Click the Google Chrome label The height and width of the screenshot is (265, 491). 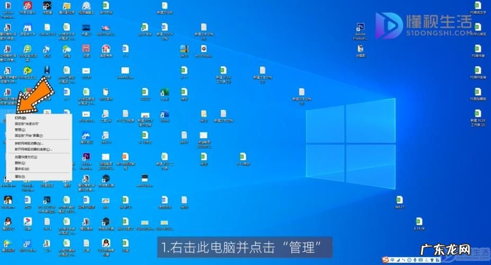28,188
